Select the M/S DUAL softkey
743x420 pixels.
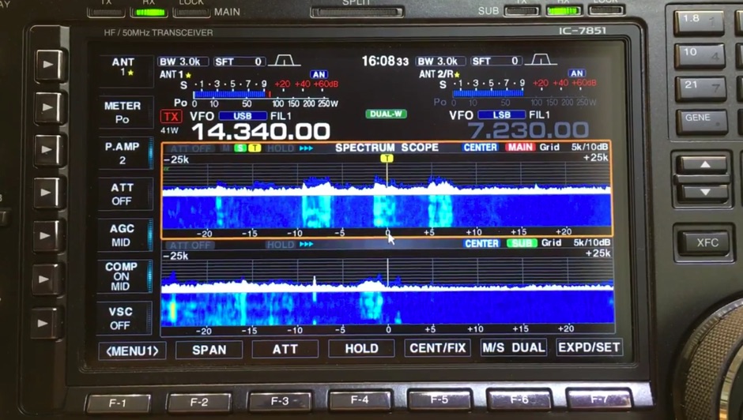[514, 347]
